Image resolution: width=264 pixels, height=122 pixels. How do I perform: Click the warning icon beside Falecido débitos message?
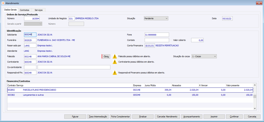115,56
